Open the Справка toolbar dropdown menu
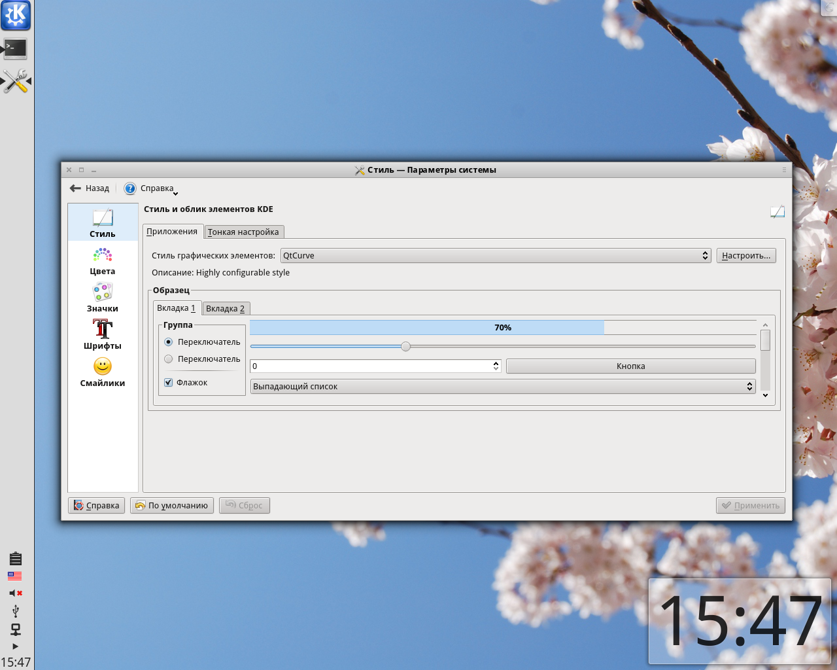Image resolution: width=837 pixels, height=670 pixels. [151, 188]
